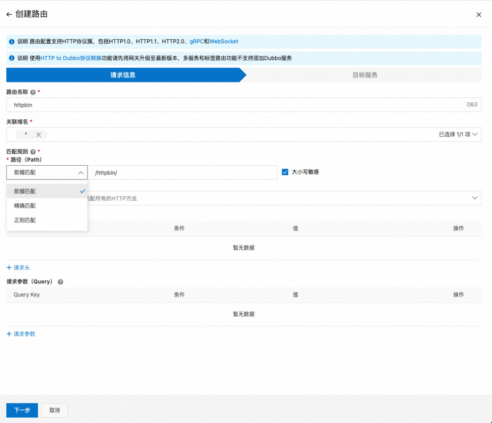This screenshot has height=423, width=492.
Task: Remove the * domain tag
Action: point(39,135)
